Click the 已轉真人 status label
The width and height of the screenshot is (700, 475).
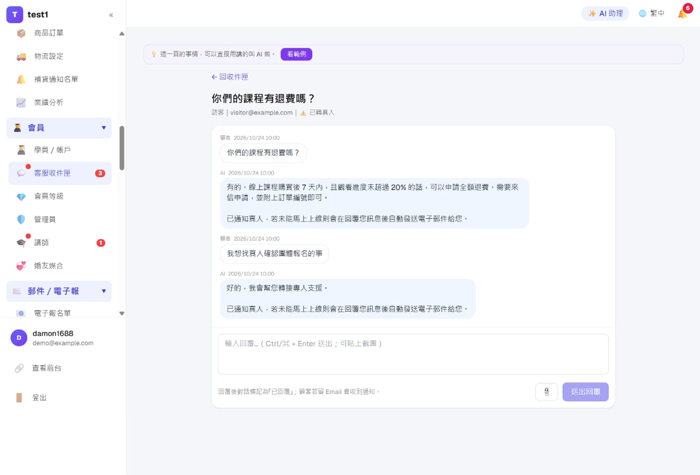322,112
